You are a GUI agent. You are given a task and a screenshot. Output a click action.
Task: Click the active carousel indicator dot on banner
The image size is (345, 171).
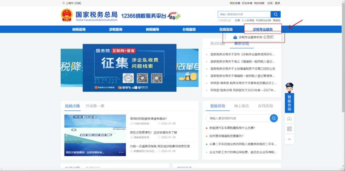pyautogui.click(x=136, y=88)
